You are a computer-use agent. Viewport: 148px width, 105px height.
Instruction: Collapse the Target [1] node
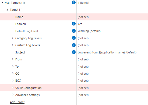coord(7,10)
